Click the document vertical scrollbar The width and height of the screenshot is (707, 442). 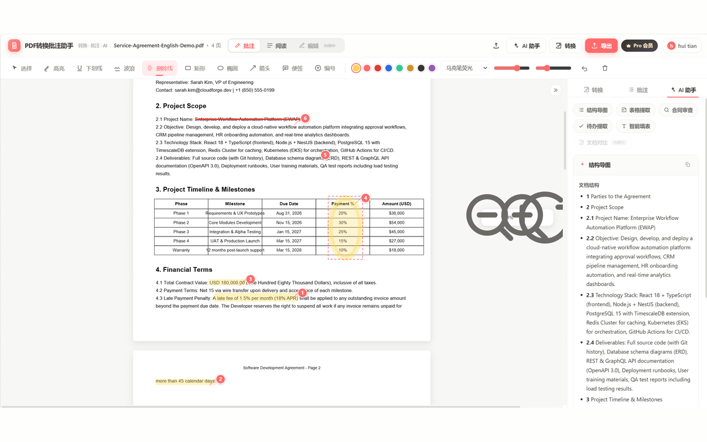pos(564,140)
